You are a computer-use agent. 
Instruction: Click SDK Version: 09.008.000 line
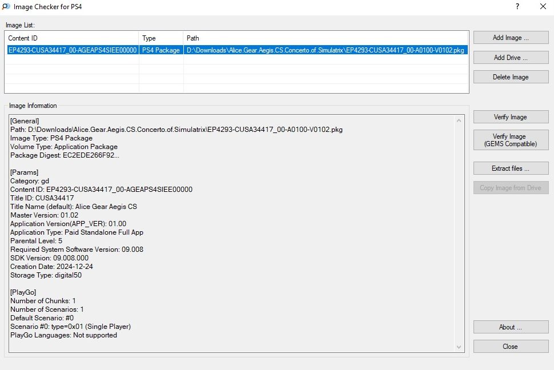click(50, 258)
